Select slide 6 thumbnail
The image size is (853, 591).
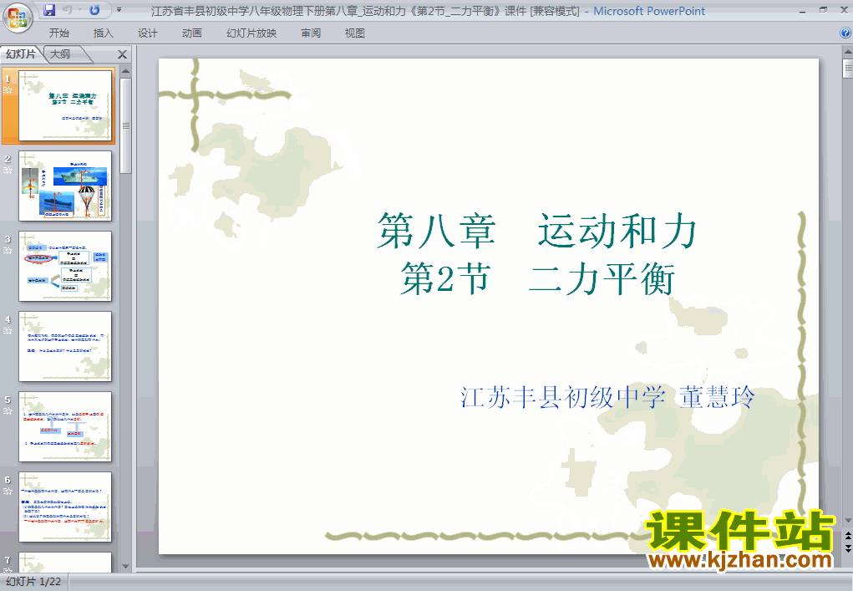65,507
